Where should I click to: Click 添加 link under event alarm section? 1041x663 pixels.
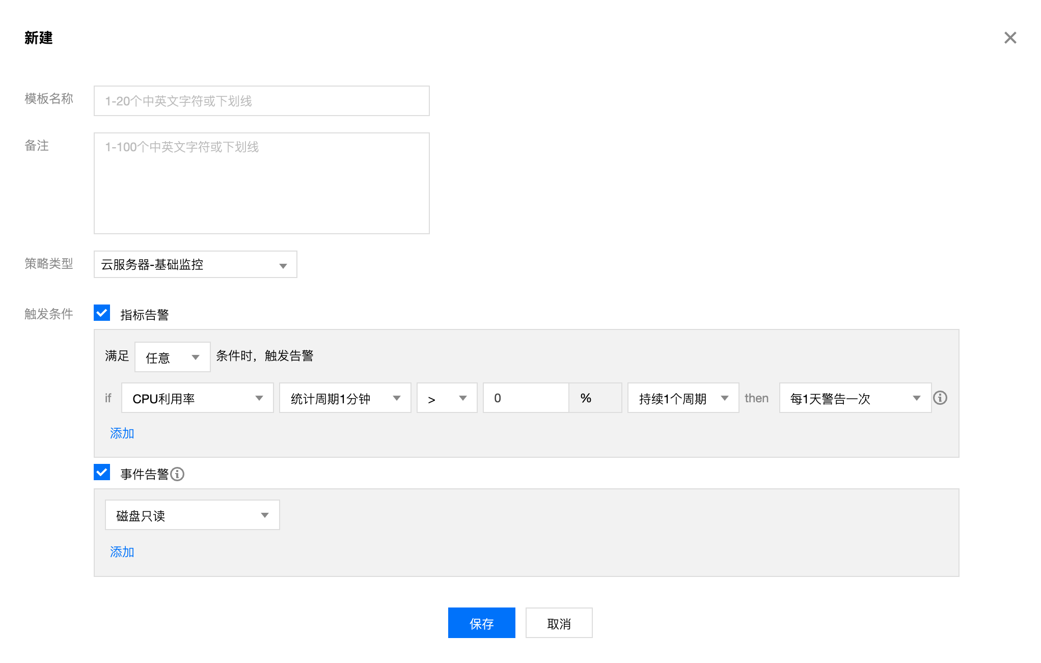[122, 552]
